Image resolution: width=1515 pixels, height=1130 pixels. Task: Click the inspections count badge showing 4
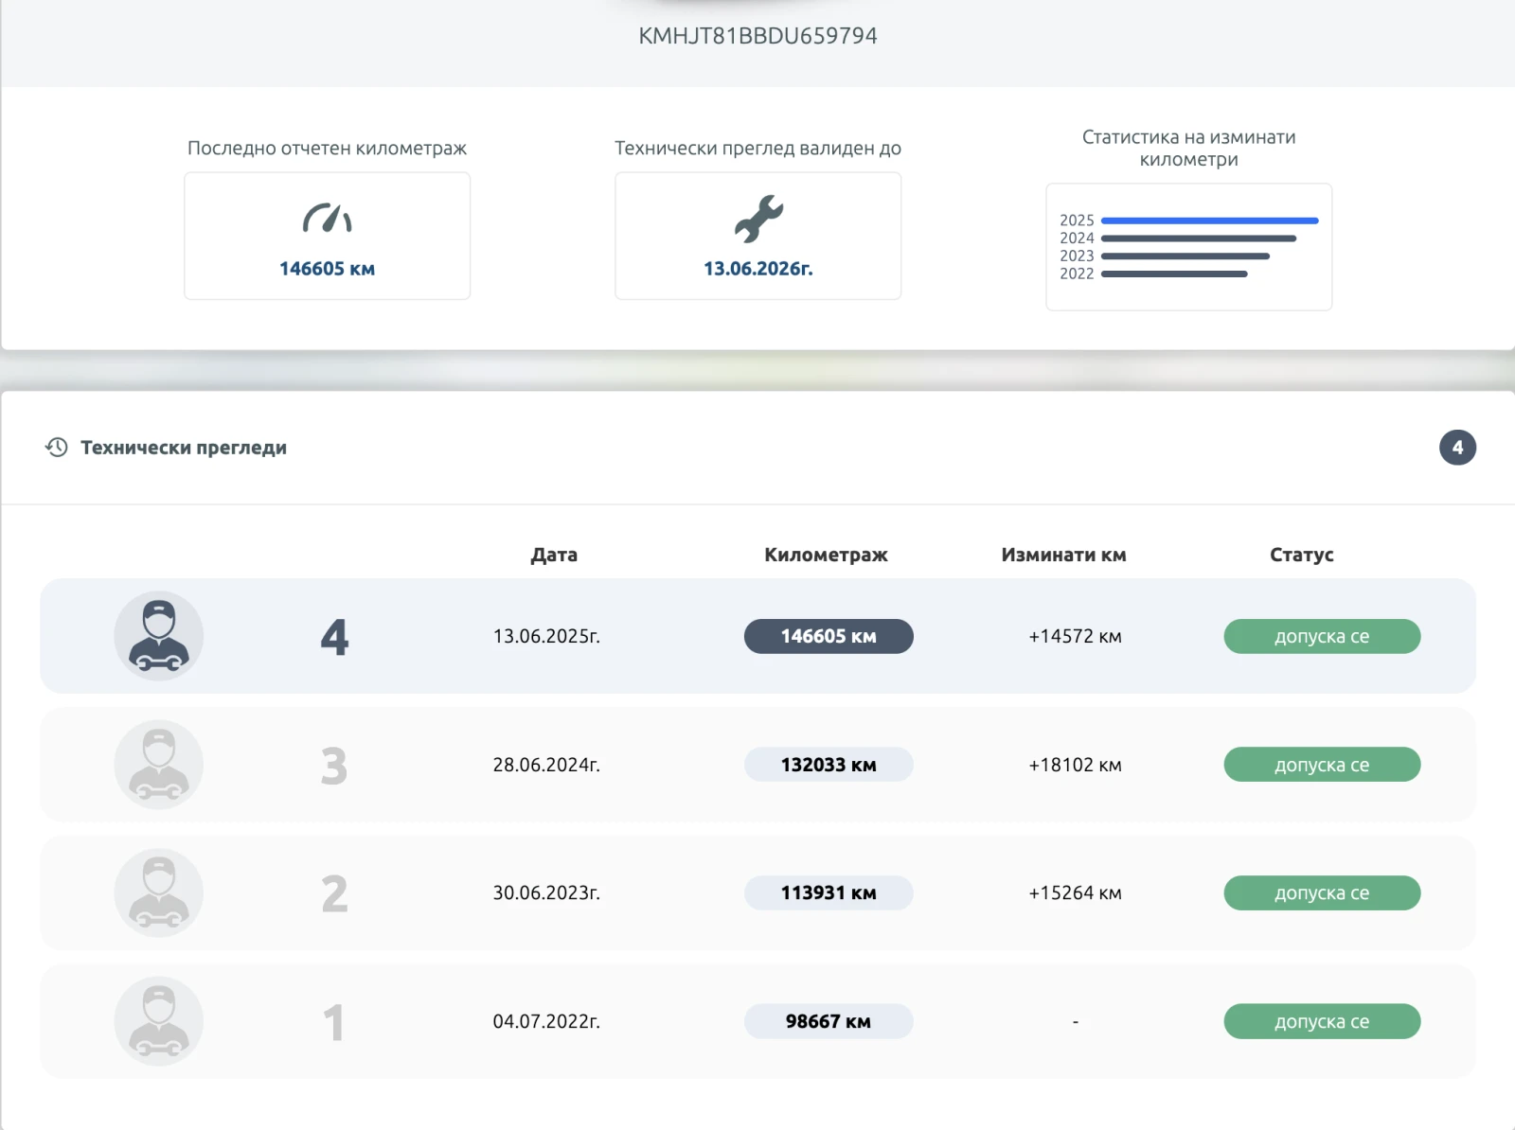(1457, 448)
